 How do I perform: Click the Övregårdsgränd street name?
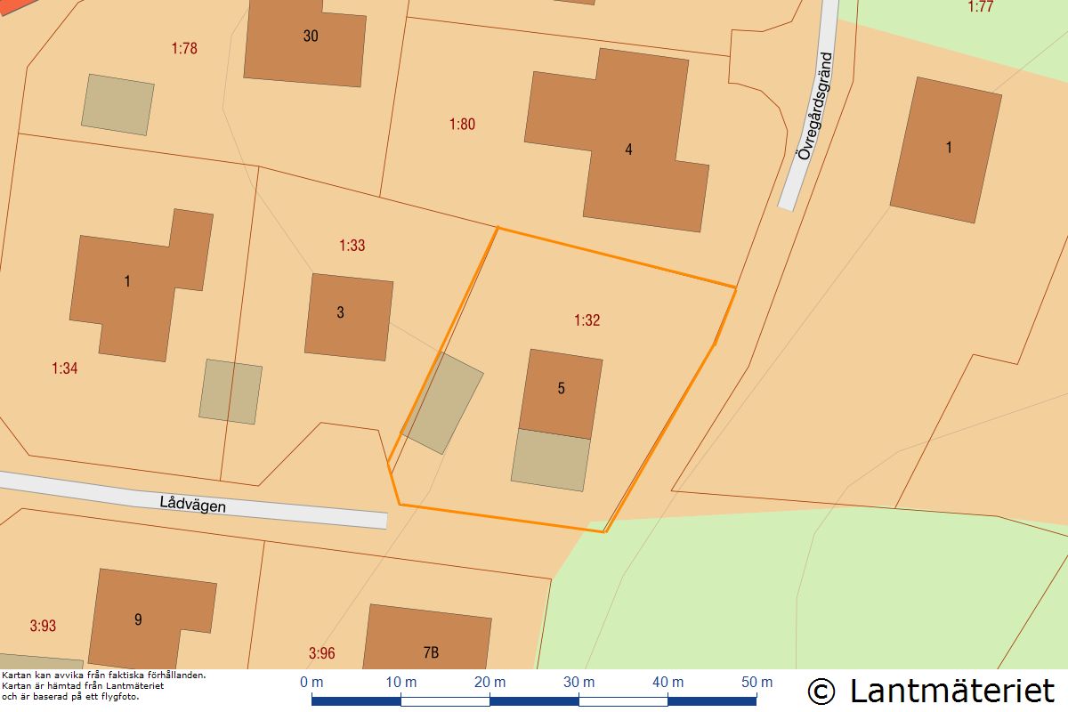pyautogui.click(x=814, y=106)
